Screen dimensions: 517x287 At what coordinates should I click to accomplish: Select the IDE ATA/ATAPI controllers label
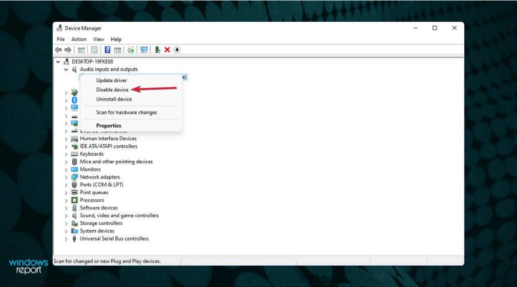click(109, 146)
